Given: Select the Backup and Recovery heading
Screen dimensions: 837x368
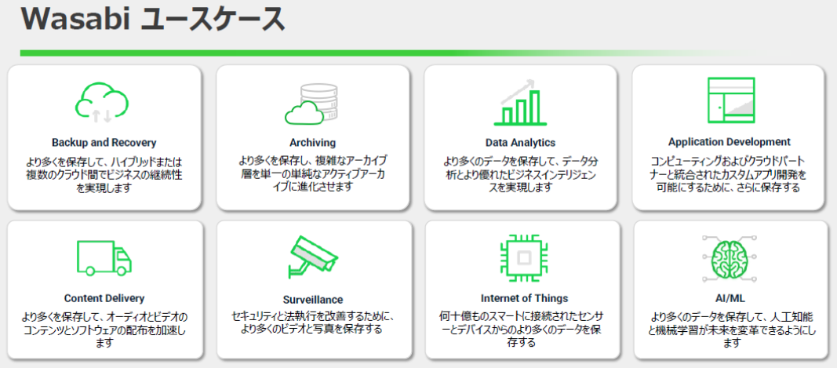Looking at the screenshot, I should 104,143.
